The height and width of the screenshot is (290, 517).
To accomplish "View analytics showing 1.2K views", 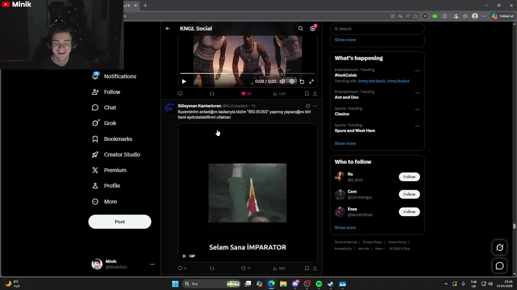I will click(x=279, y=93).
